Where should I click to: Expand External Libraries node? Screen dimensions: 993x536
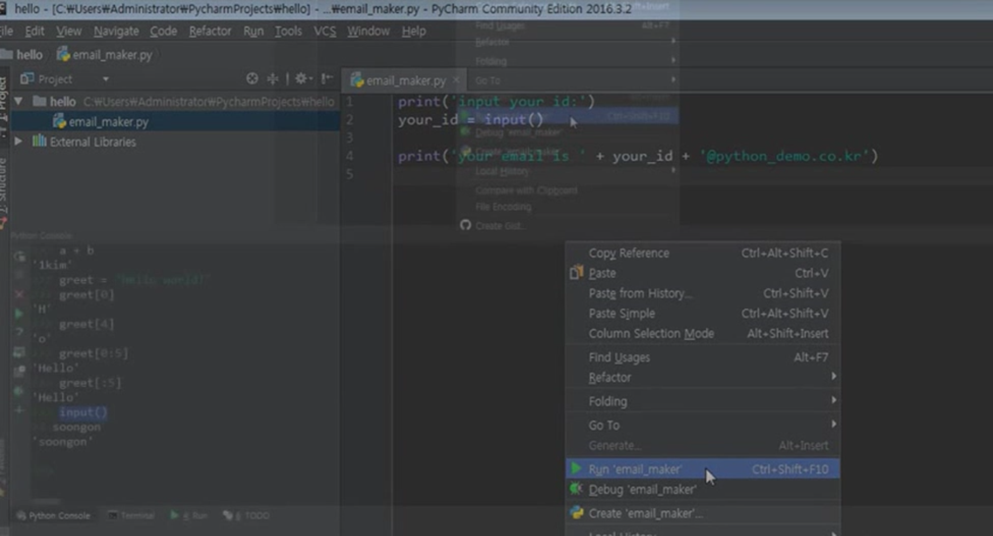click(x=19, y=141)
